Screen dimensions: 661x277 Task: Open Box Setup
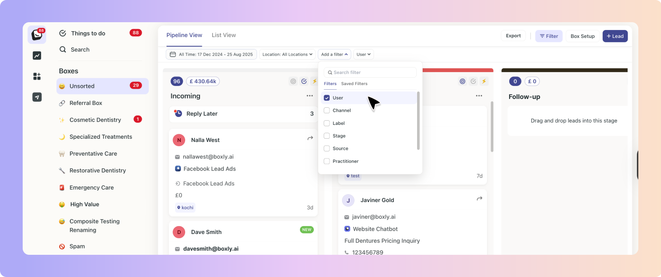point(583,36)
